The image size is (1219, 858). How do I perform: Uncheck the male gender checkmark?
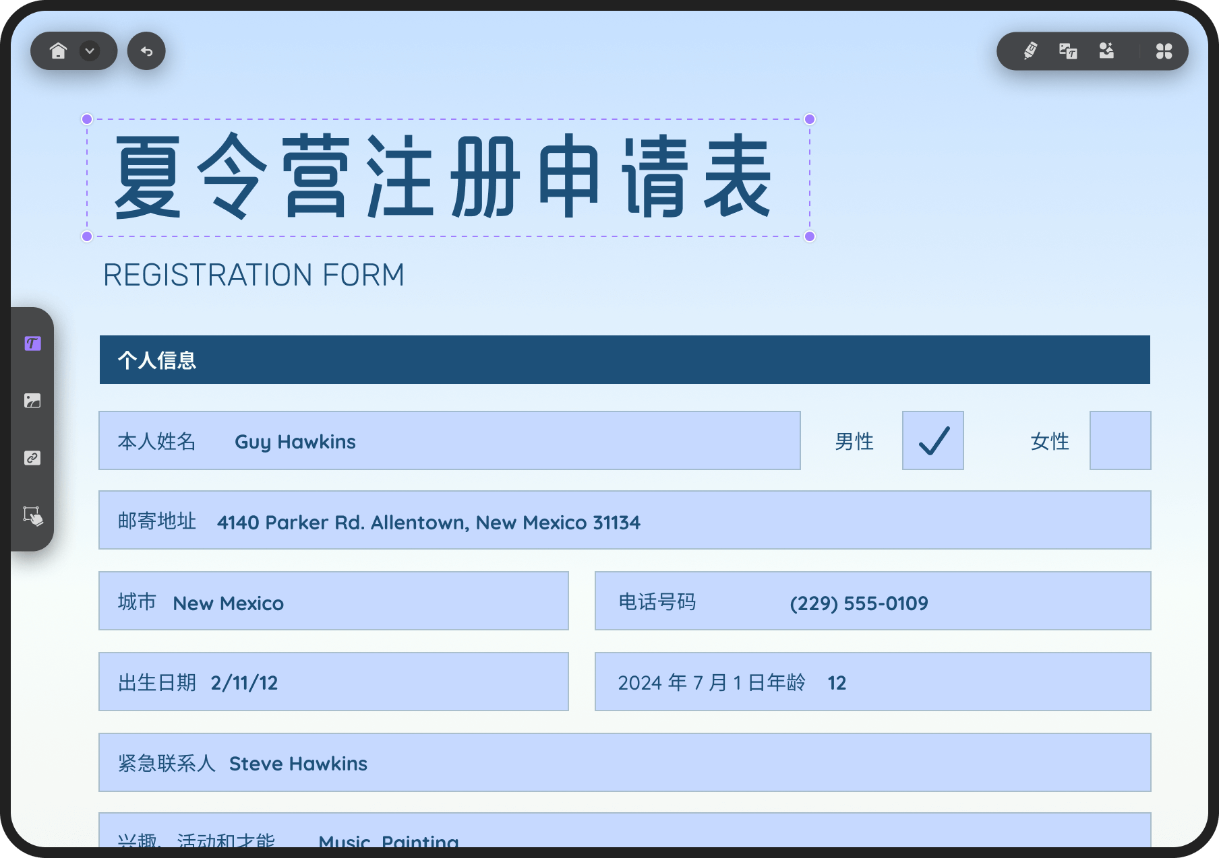(932, 440)
